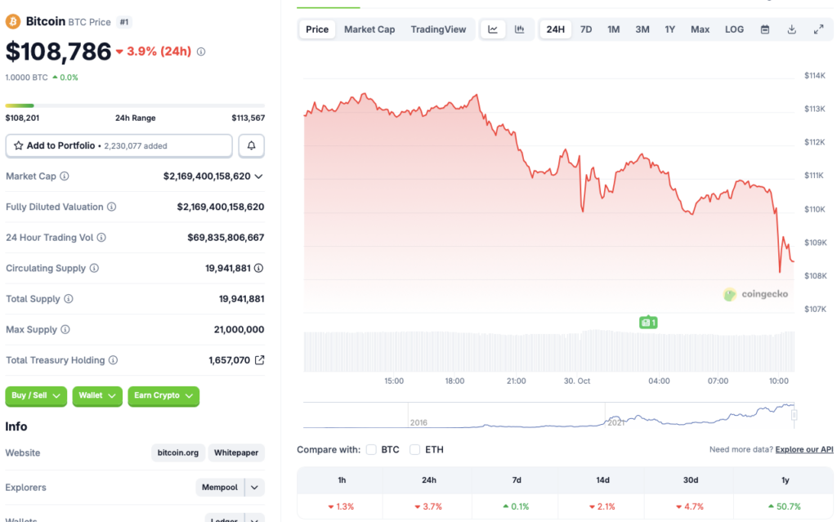Screen dimensions: 837x522
Task: Open the Buy / Sell dropdown
Action: point(36,395)
